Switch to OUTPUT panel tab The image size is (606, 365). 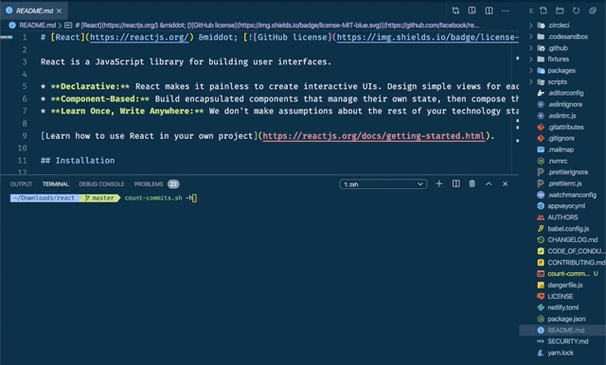point(21,184)
